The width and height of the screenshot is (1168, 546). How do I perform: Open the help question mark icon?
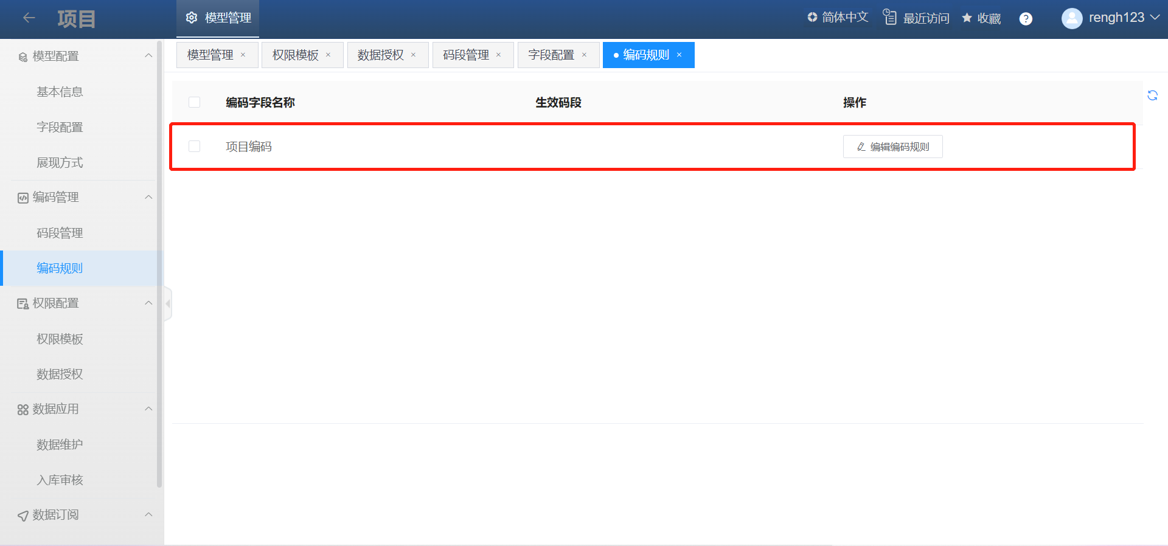(x=1026, y=19)
